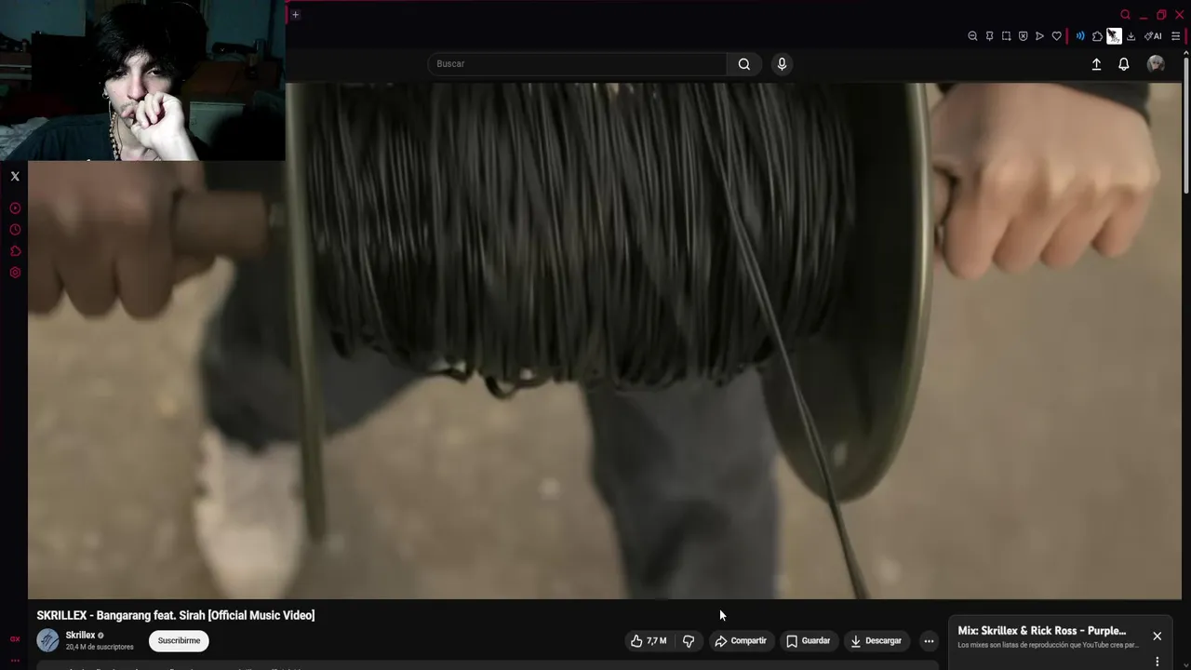Screen dimensions: 1191x670
Task: Click the Suscribirme button
Action: click(179, 640)
